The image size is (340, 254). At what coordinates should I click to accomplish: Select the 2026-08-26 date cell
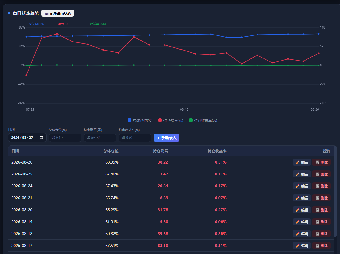(x=22, y=162)
